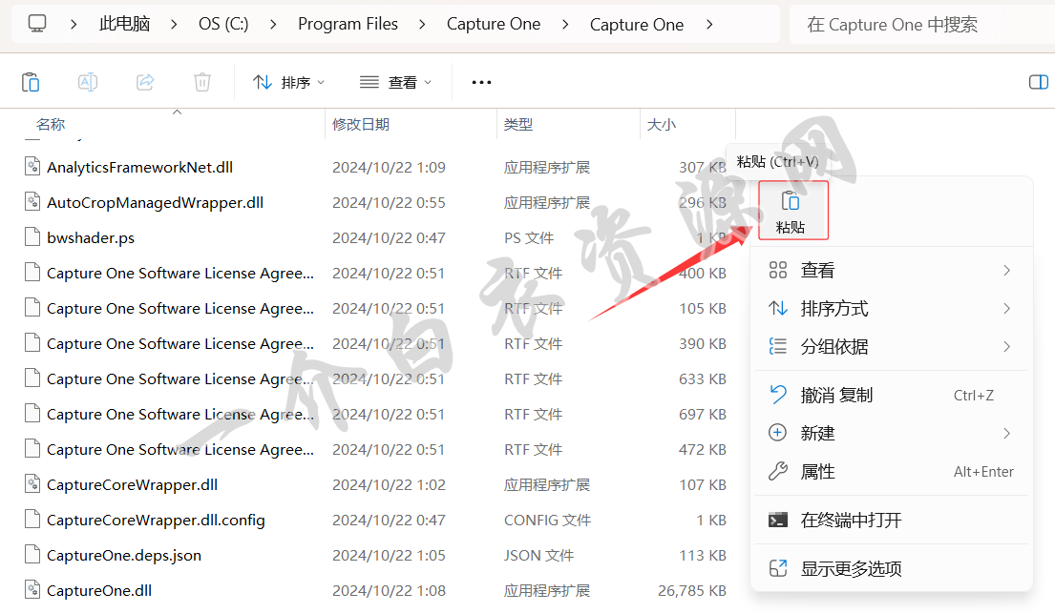Click the 2024/10/22 1:02 date cell
The height and width of the screenshot is (613, 1055).
click(389, 484)
